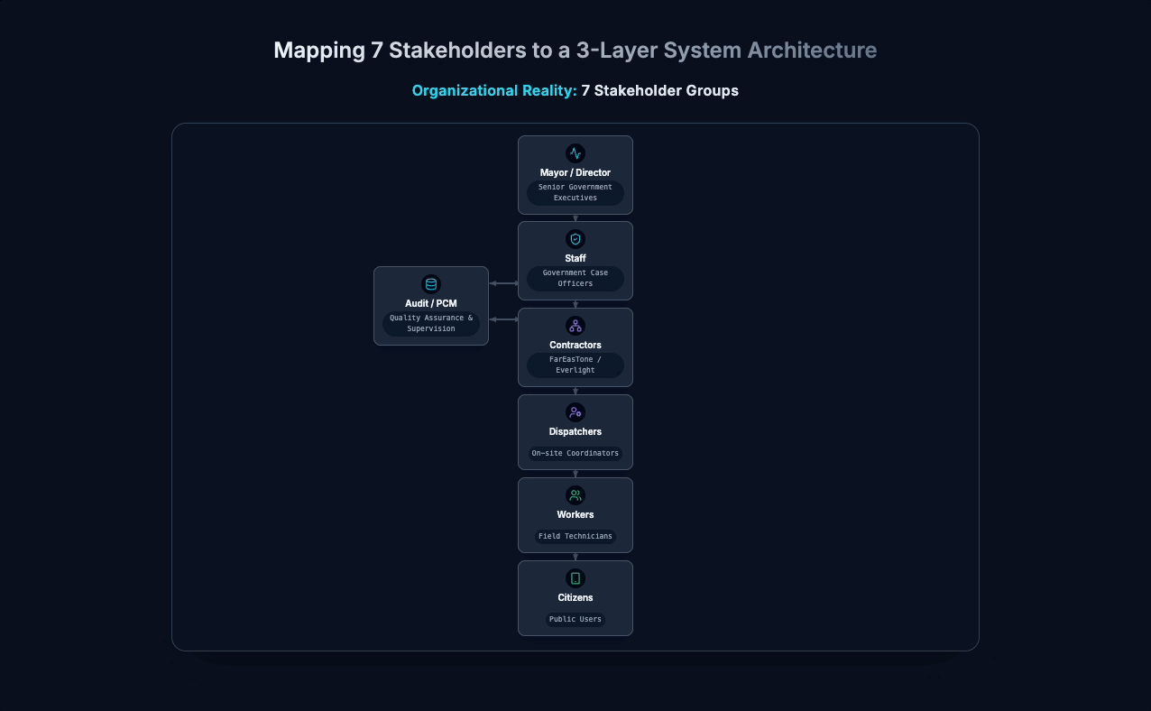Click the 'Audit / PCM' node title

(x=431, y=303)
